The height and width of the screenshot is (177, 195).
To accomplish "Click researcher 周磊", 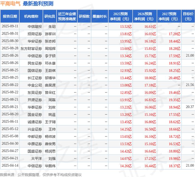I will (x=52, y=100).
